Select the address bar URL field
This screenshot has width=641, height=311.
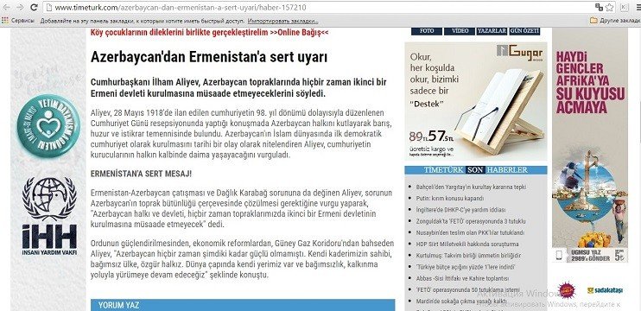pos(319,8)
